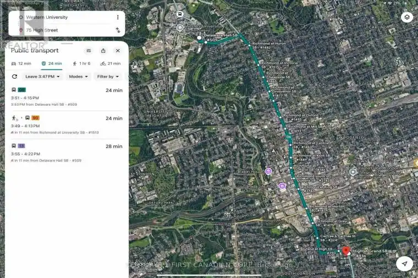Click the orange 90 route badge
Screen dimensions: 418x278
pos(35,118)
